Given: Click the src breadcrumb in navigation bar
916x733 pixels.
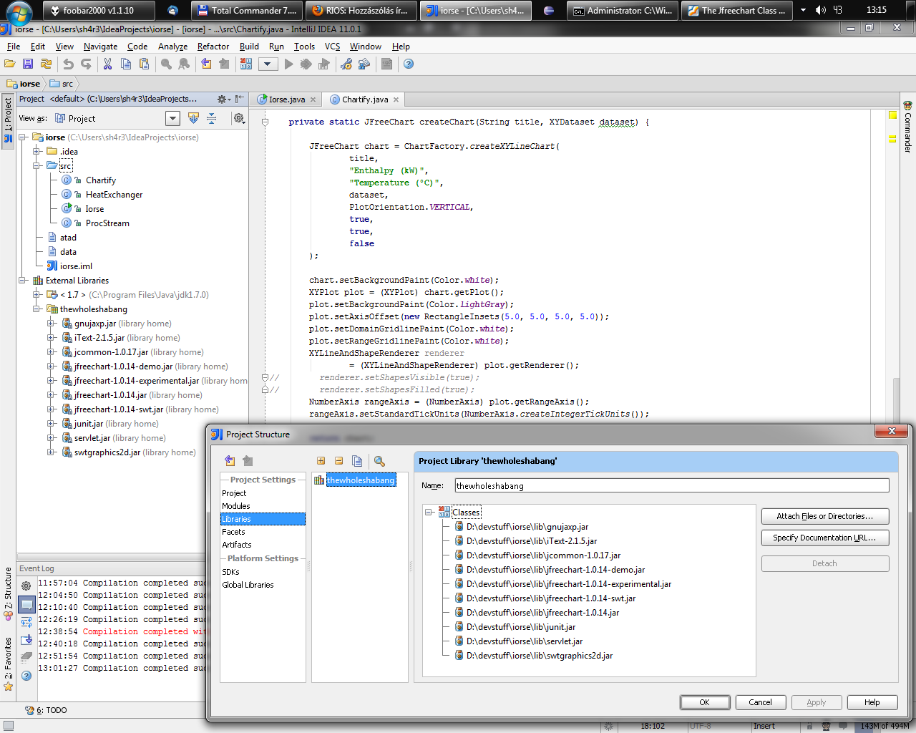Looking at the screenshot, I should [62, 84].
